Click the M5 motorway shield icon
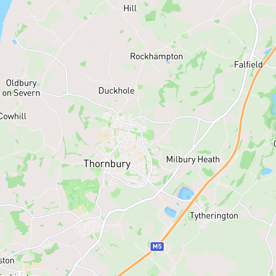 pos(157,247)
